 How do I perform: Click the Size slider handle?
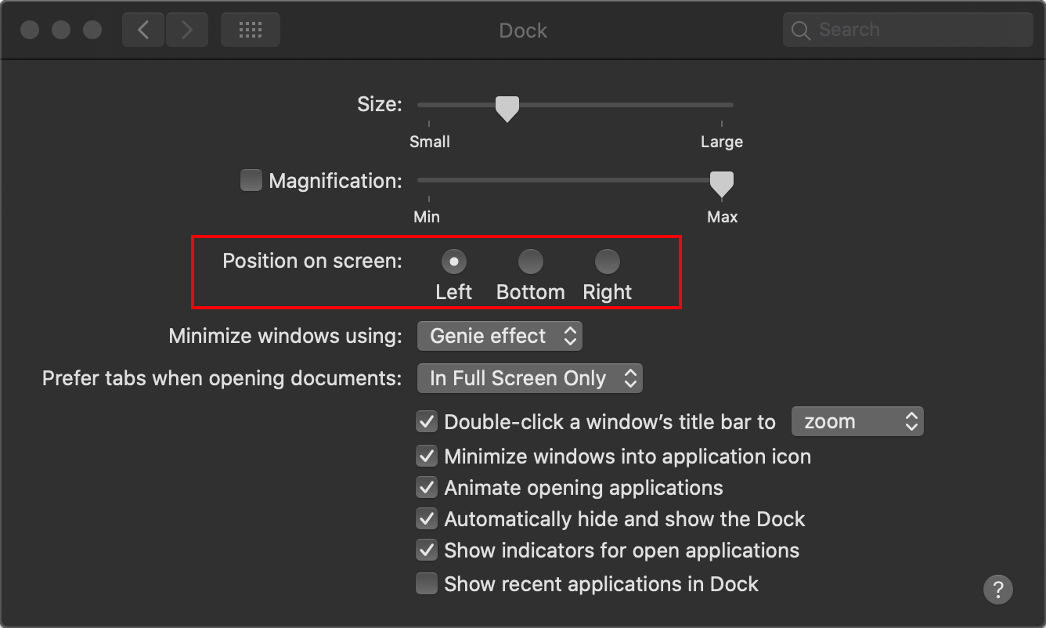coord(507,108)
